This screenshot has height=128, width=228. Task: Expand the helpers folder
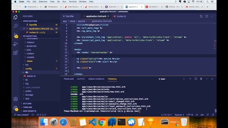tap(30, 42)
